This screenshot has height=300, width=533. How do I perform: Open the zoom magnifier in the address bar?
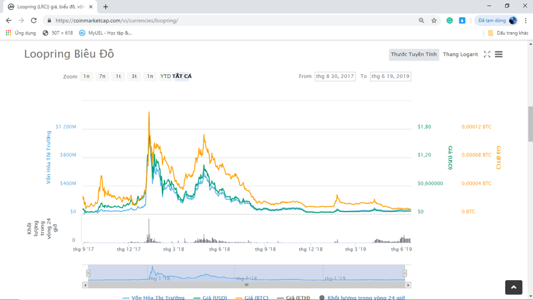(422, 20)
